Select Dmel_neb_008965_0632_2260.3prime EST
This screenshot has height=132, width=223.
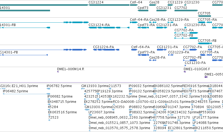(x=89, y=120)
